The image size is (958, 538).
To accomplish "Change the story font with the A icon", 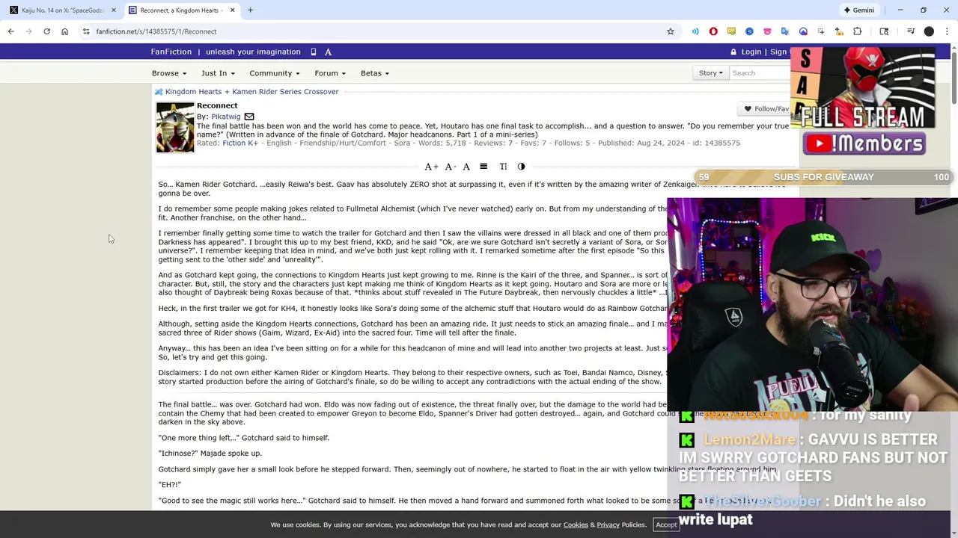I will coord(466,167).
